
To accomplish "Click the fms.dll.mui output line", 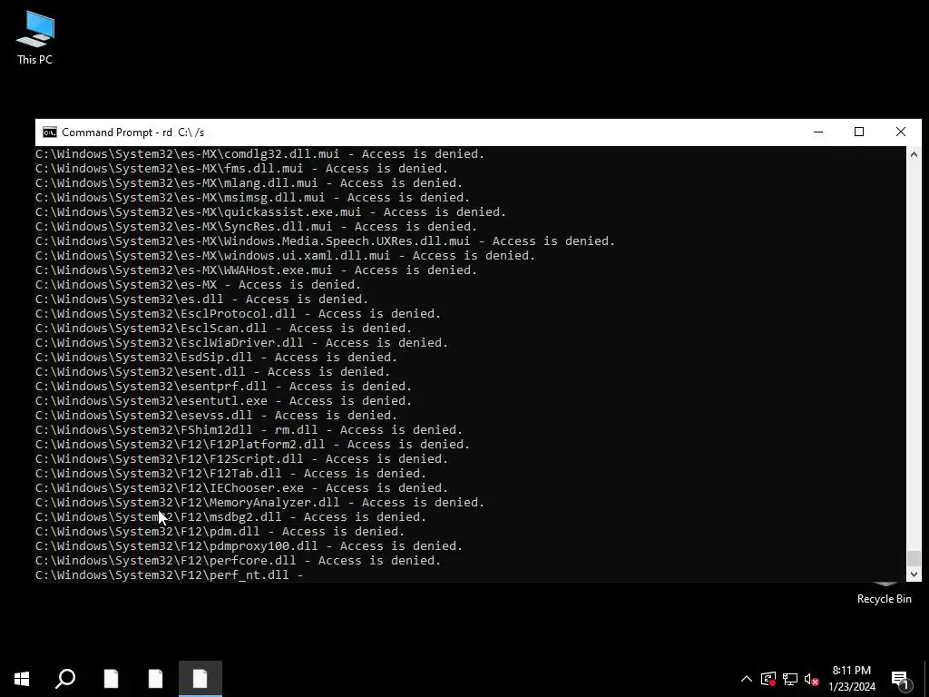I will tap(241, 168).
